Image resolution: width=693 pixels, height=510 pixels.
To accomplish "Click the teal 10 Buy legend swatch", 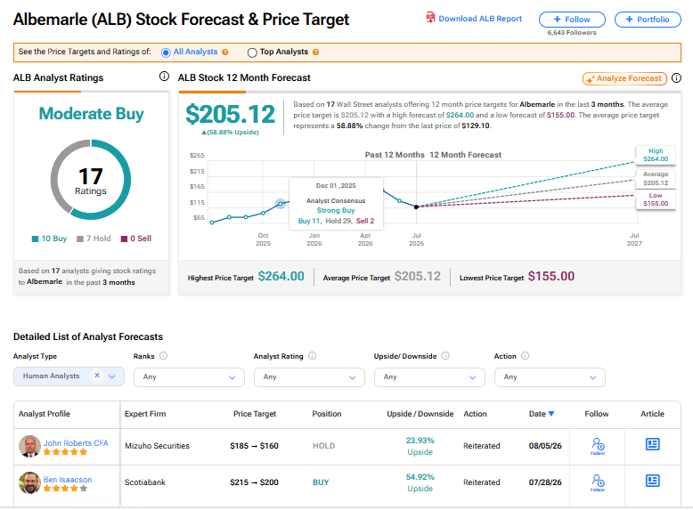I will tap(35, 239).
